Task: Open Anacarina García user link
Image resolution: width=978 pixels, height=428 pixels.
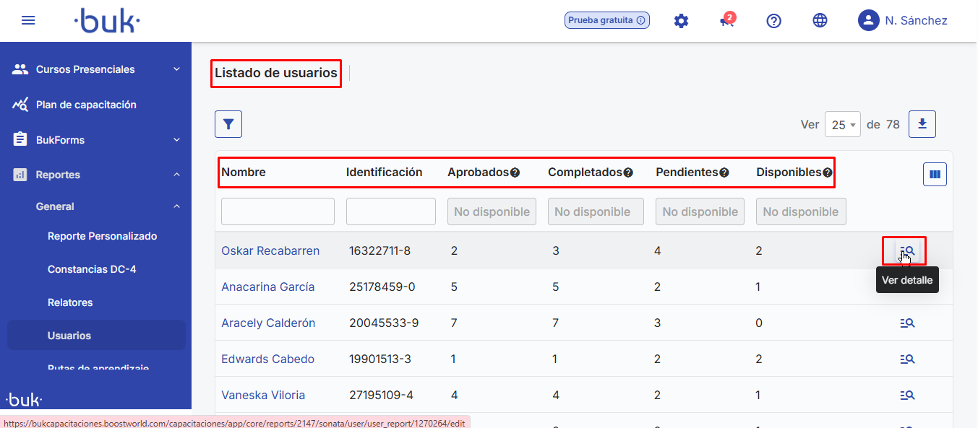Action: click(x=267, y=287)
